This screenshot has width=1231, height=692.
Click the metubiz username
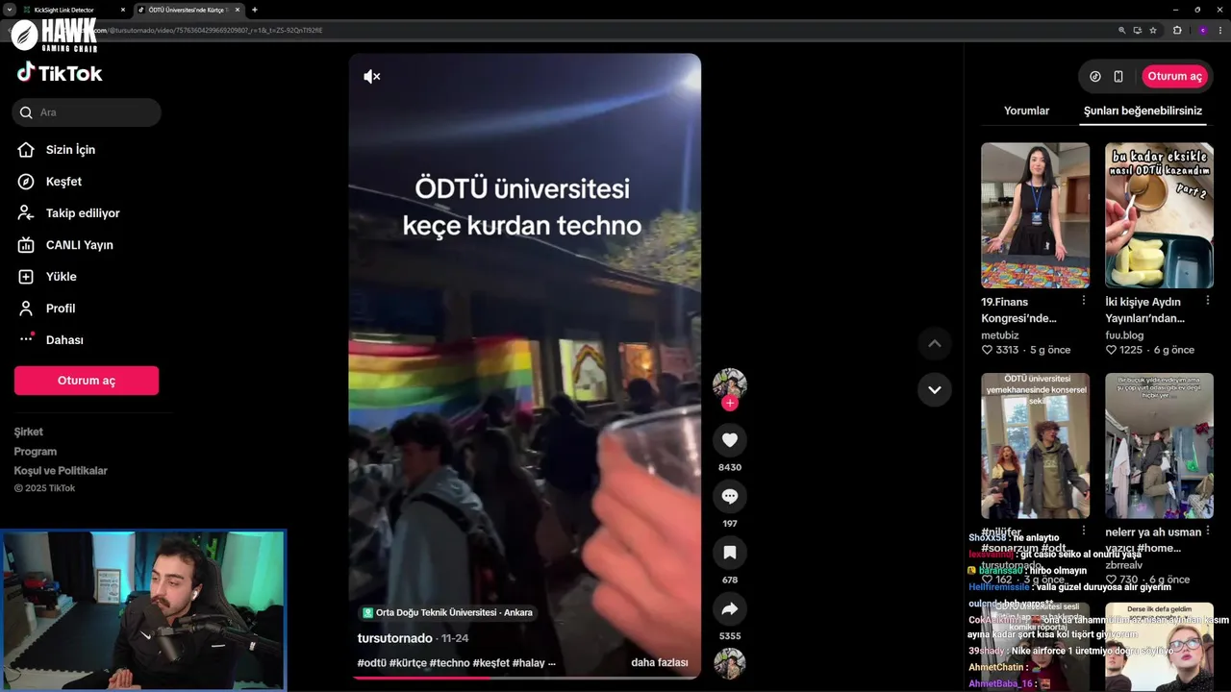point(1000,335)
